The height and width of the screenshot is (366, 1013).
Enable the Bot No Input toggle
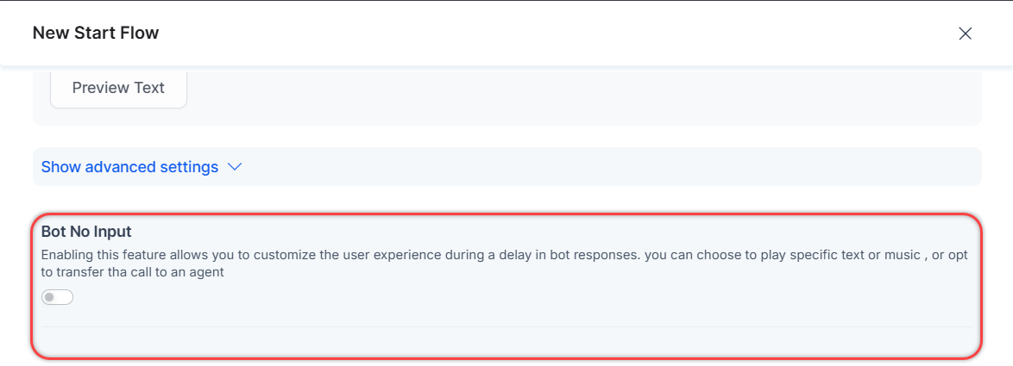tap(58, 297)
